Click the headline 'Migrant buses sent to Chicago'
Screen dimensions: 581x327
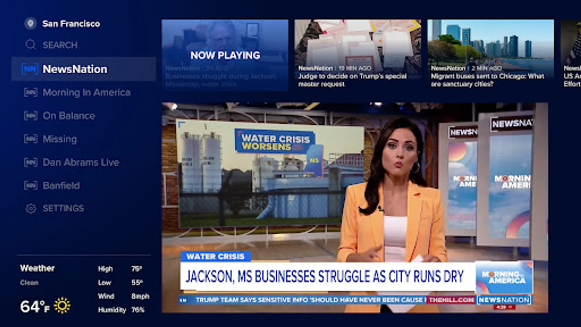click(x=487, y=80)
